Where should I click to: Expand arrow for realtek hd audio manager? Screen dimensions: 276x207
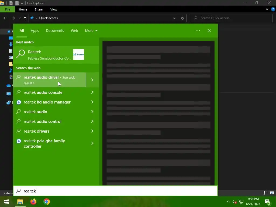tap(92, 102)
